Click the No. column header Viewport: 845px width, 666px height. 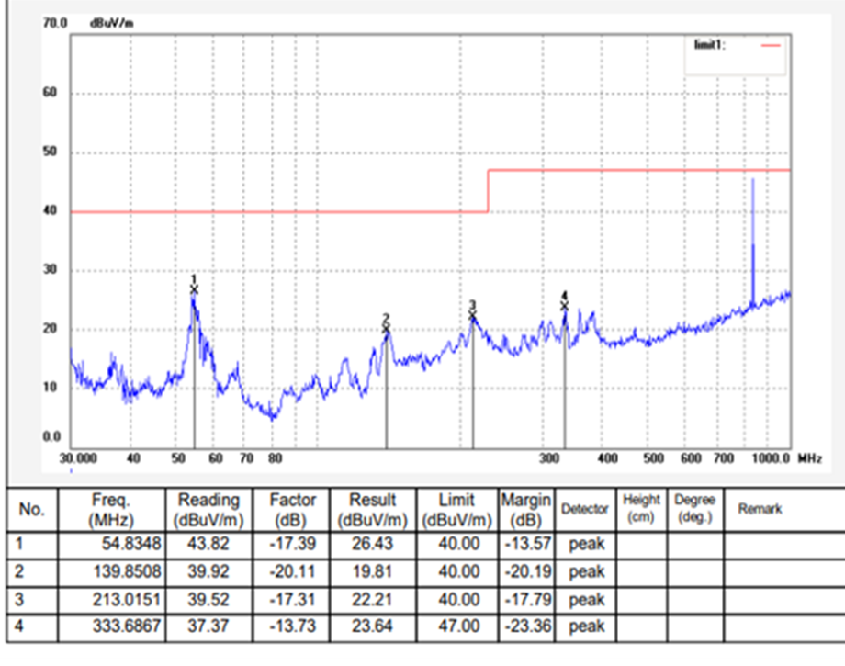[32, 509]
